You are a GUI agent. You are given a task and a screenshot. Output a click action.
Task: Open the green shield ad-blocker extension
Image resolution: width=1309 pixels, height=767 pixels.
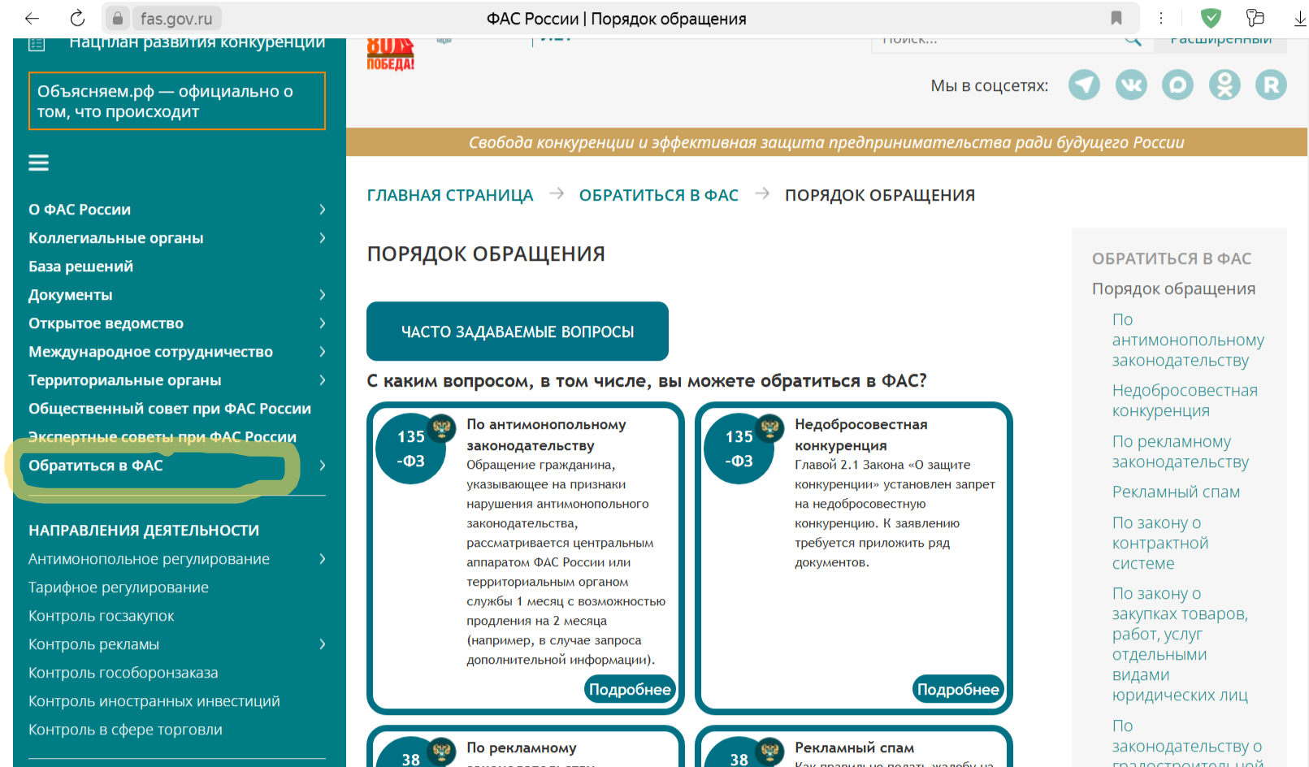tap(1211, 18)
